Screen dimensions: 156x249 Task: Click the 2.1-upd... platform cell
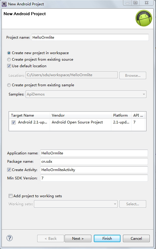(121, 122)
